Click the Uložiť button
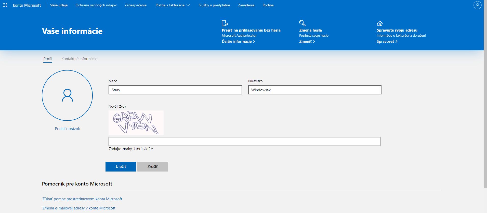Image resolution: width=487 pixels, height=213 pixels. click(121, 167)
